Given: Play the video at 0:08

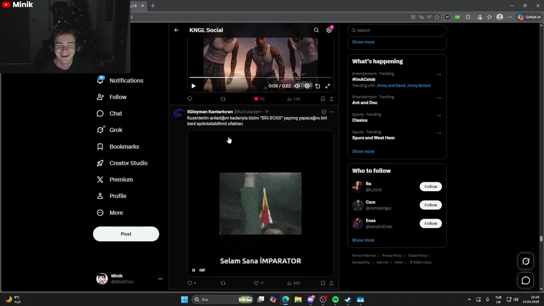Looking at the screenshot, I should (193, 86).
